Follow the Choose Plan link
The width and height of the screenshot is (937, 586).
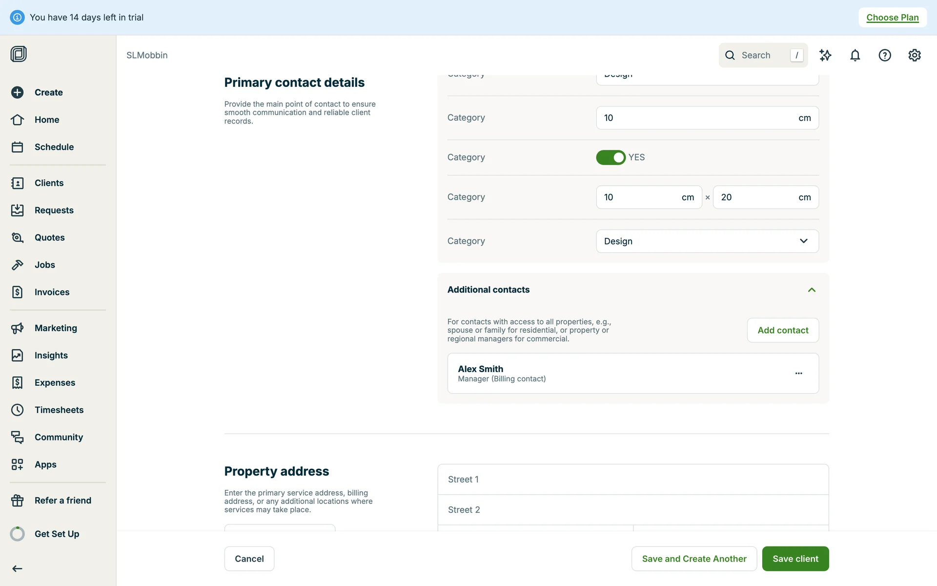point(892,18)
